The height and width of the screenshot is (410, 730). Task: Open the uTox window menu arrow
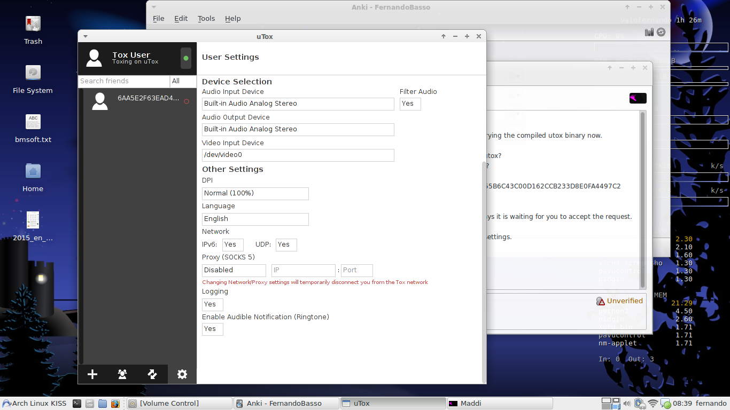(x=86, y=36)
